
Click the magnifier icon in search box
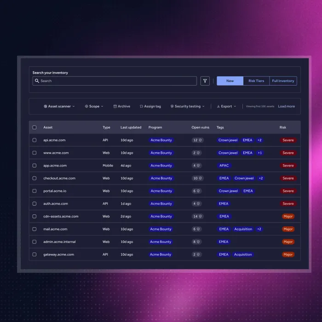tap(37, 81)
